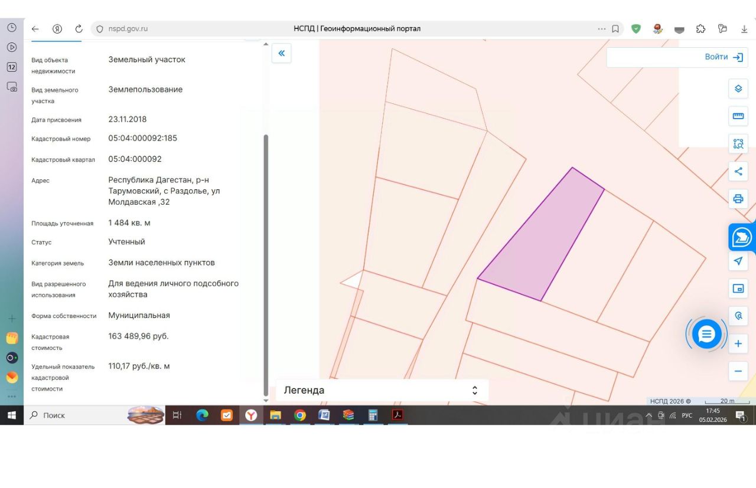Share the current map view

[x=738, y=172]
